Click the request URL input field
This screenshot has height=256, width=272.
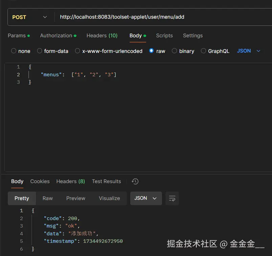tap(163, 17)
